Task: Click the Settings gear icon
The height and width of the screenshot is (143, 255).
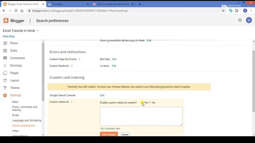Action: [5, 95]
